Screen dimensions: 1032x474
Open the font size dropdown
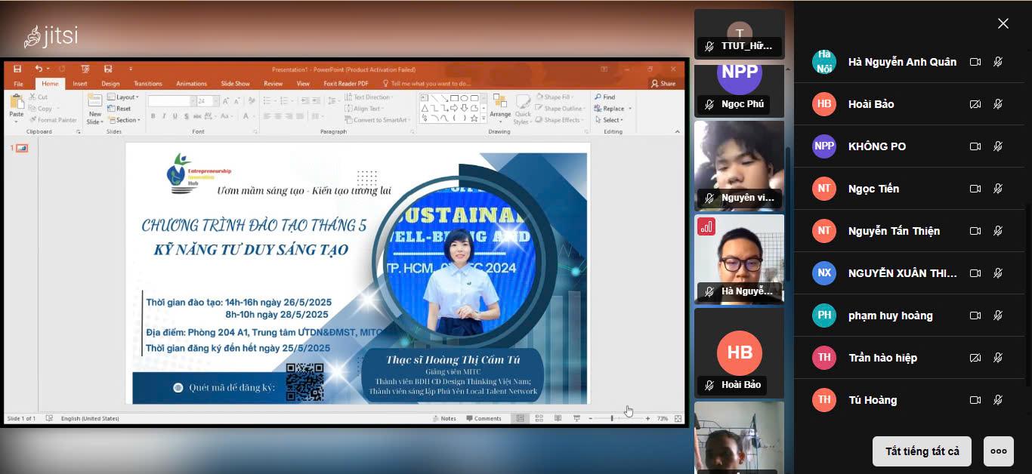tap(216, 101)
